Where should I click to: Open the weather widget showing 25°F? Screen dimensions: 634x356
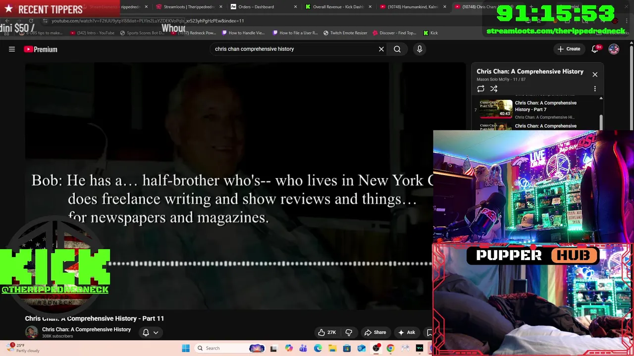tap(22, 348)
